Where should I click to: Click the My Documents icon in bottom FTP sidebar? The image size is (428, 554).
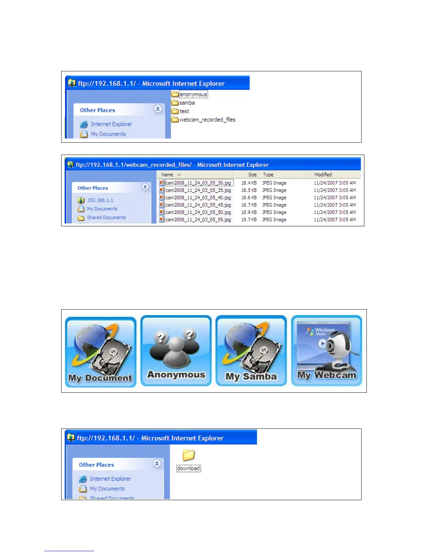83,489
